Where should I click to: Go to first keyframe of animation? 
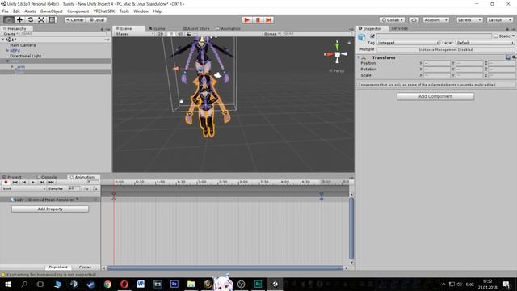point(15,182)
